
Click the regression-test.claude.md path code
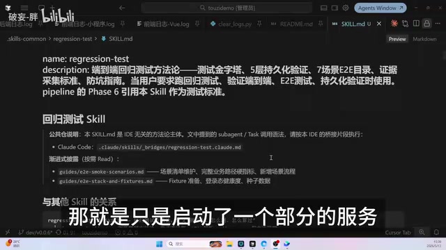170,147
